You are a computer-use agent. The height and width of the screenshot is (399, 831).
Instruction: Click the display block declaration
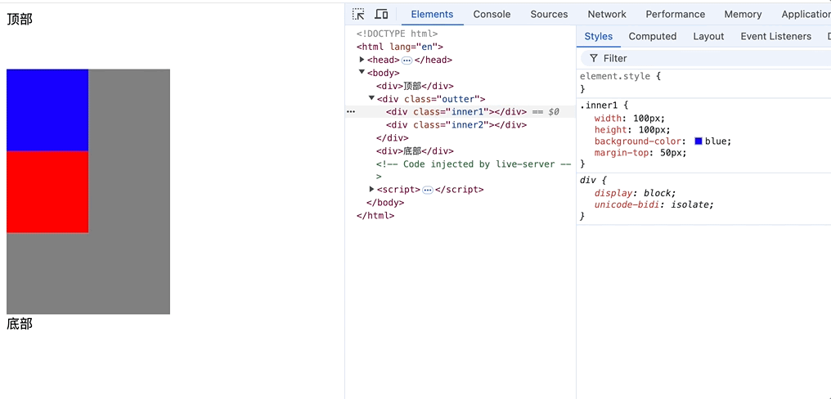point(635,193)
